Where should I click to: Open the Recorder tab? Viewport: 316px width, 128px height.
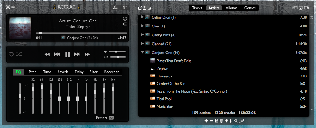point(112,72)
